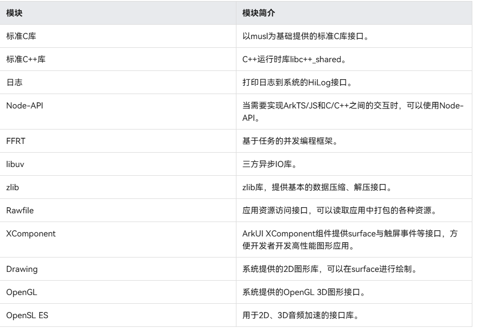478x330 pixels.
Task: Click the XComponent module name
Action: coord(31,234)
